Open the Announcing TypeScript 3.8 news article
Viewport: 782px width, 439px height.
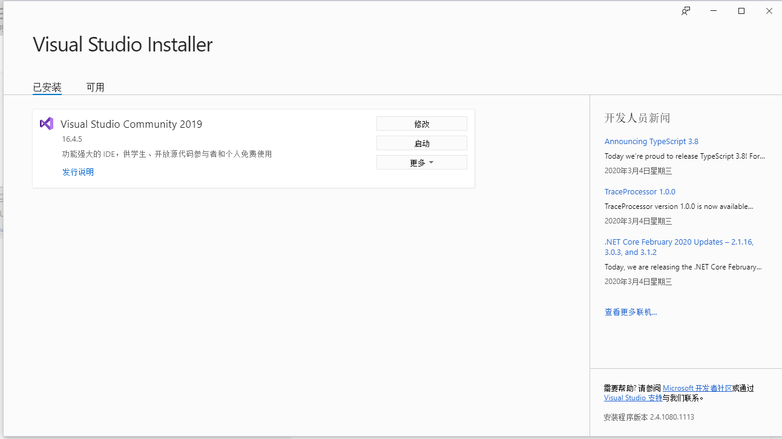coord(651,141)
